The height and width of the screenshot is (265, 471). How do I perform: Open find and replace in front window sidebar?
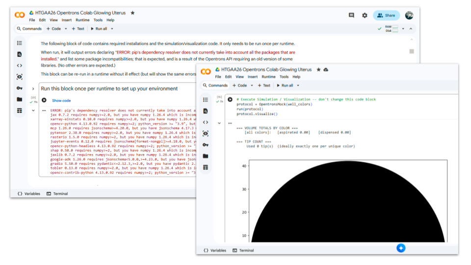[x=206, y=111]
